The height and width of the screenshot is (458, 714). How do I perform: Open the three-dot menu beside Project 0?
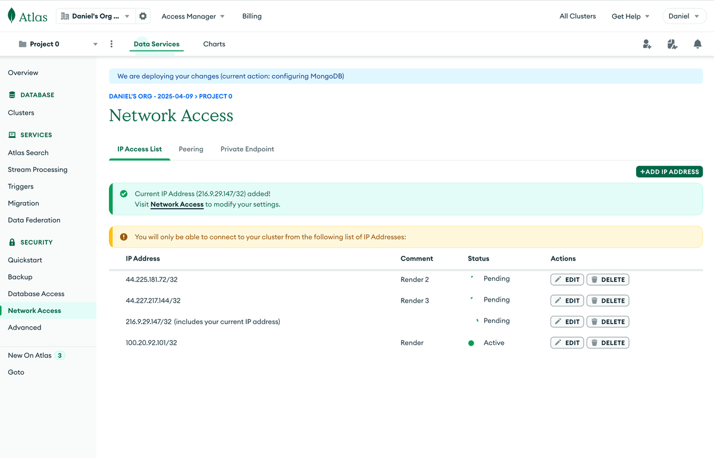pos(111,44)
